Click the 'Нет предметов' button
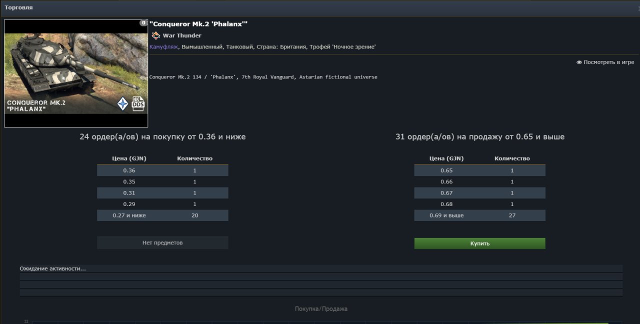 pos(162,242)
